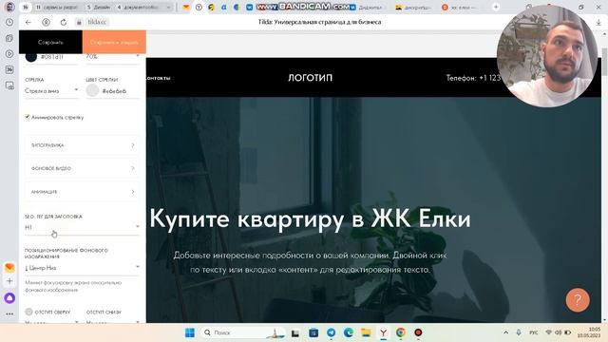The width and height of the screenshot is (608, 342).
Task: Click the browser back arrow
Action: [28, 23]
